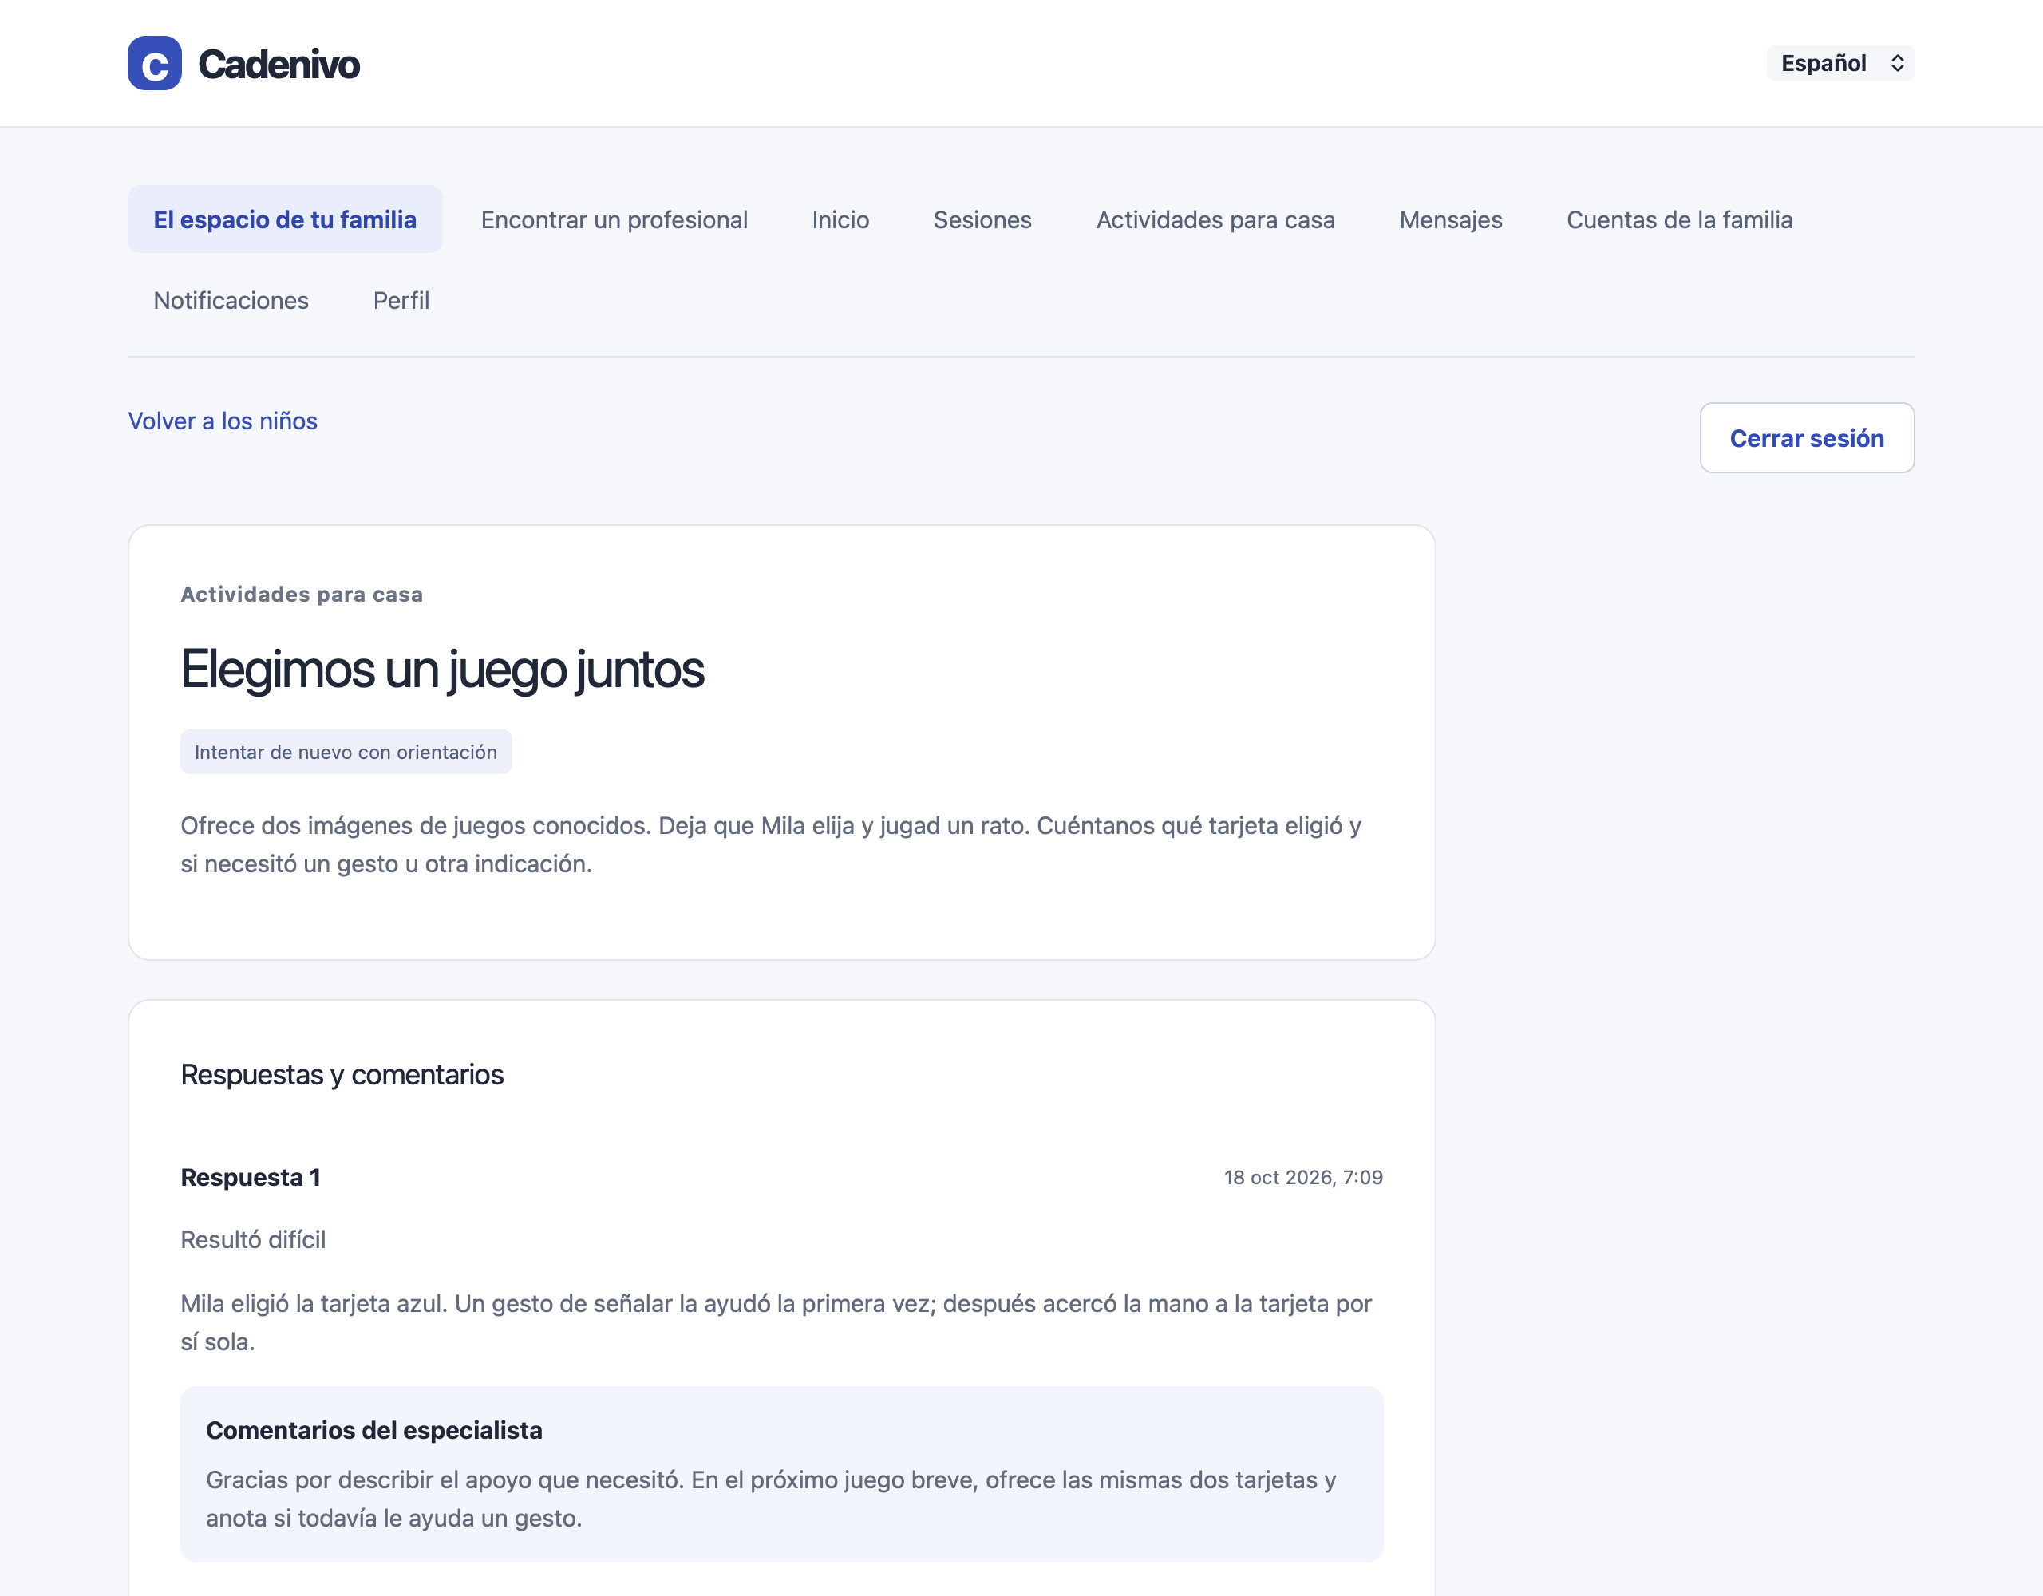This screenshot has width=2043, height=1596.
Task: Click the Cadenivo logo icon
Action: (154, 64)
